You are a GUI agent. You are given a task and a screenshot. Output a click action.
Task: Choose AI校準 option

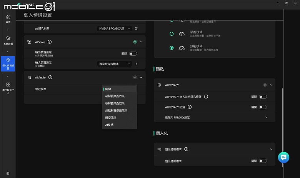pyautogui.click(x=119, y=125)
